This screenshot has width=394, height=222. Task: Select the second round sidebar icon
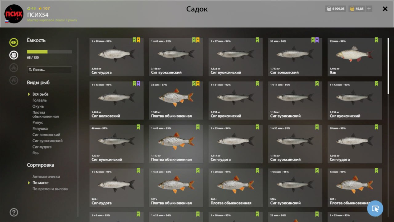[14, 55]
